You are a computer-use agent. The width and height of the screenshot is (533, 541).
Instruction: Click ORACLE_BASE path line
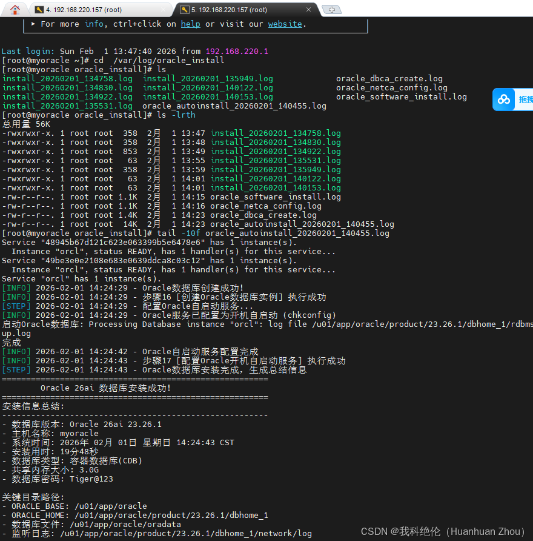point(74,506)
